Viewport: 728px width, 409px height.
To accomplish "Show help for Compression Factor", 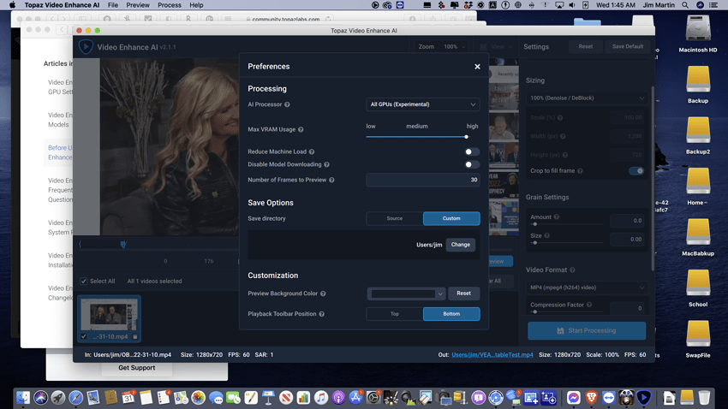I will 589,305.
